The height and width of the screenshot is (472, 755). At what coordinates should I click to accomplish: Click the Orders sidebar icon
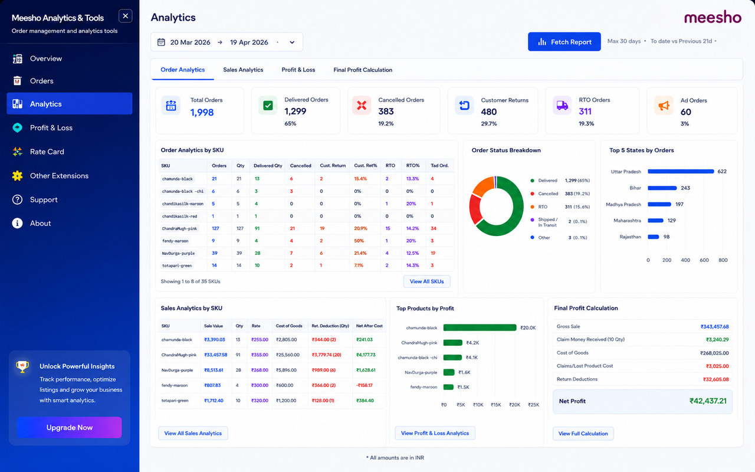coord(18,81)
